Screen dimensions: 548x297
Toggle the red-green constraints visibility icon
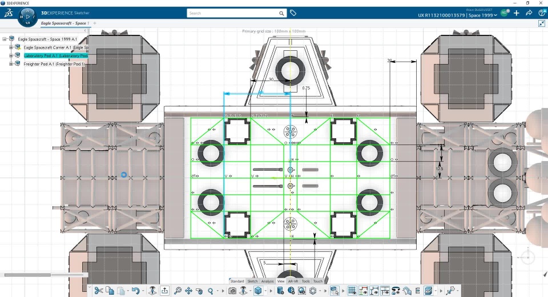coord(363,291)
